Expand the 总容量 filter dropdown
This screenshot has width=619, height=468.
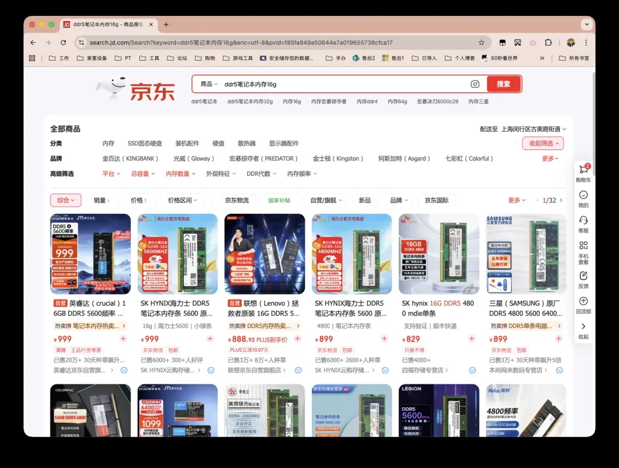tap(143, 174)
